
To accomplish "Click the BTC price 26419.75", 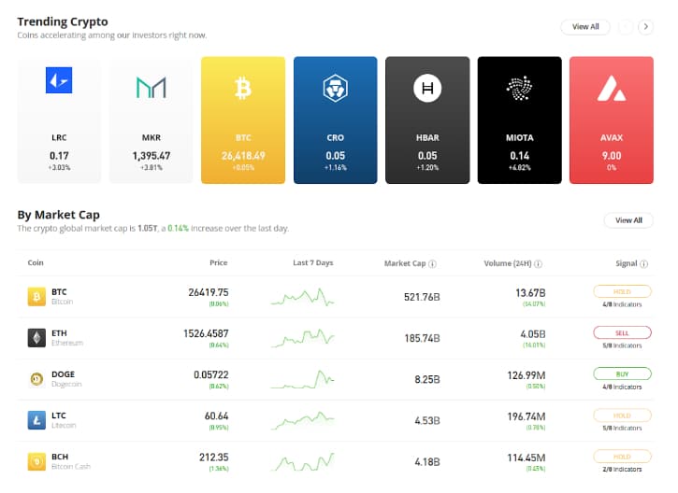I will pos(209,292).
